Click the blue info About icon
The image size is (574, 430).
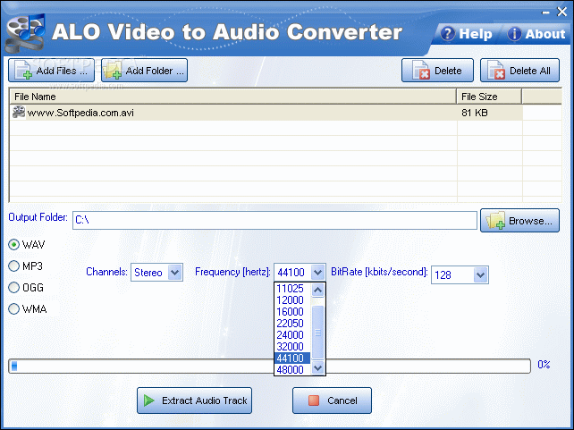[x=514, y=34]
